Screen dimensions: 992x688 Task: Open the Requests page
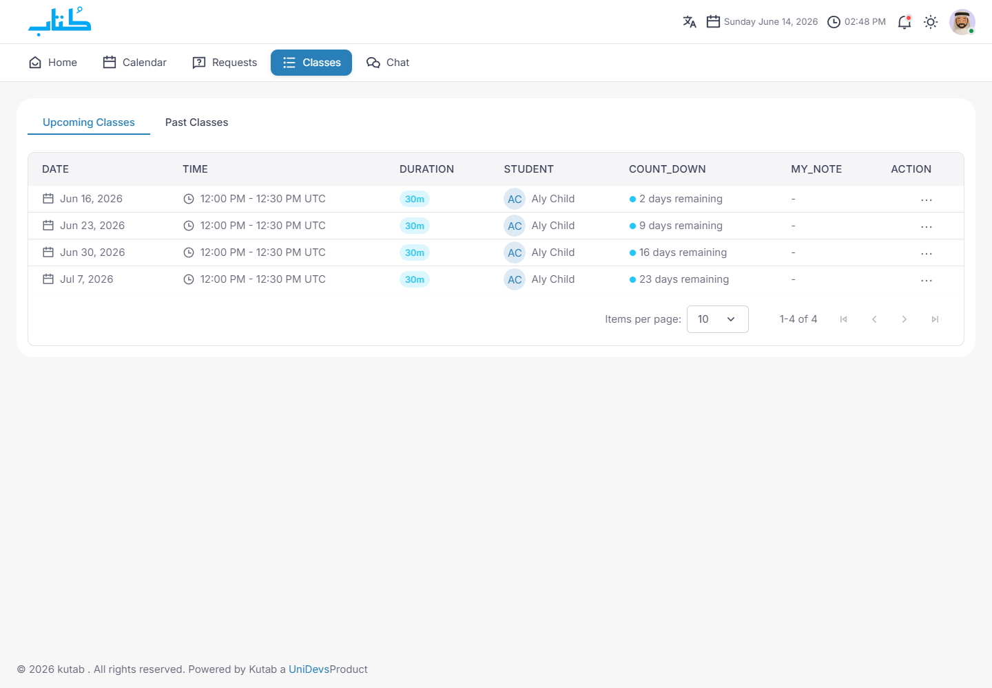(x=225, y=63)
